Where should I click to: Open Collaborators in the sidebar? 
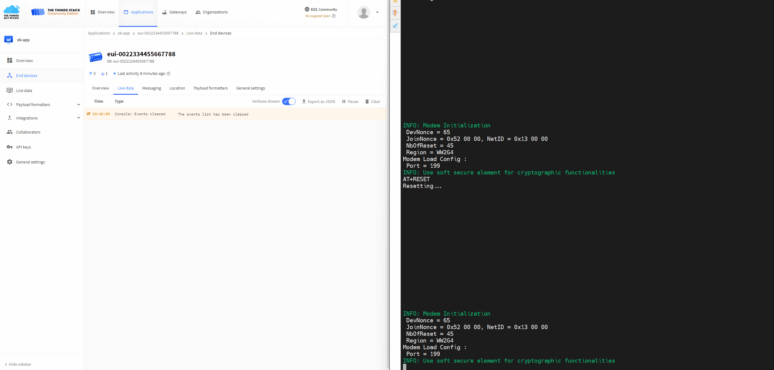click(x=28, y=132)
